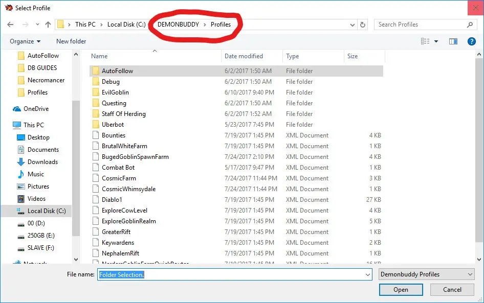Select the AutoFollow folder in file list

236,71
